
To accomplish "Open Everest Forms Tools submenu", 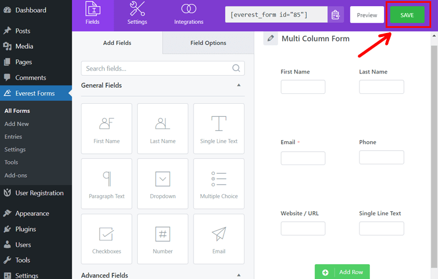I will point(11,162).
